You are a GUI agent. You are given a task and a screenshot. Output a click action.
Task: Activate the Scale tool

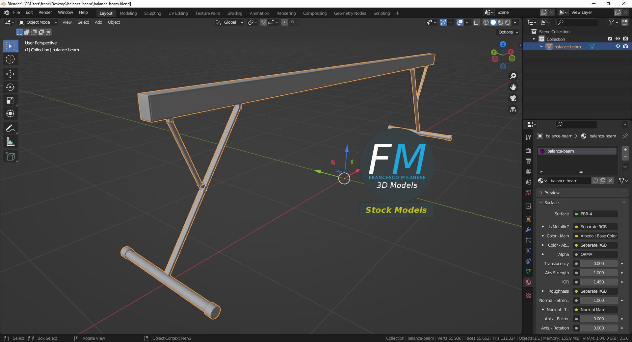10,100
